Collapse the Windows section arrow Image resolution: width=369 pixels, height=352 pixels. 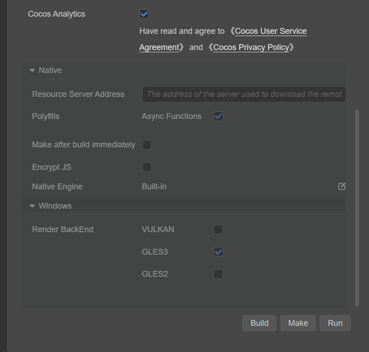click(32, 206)
